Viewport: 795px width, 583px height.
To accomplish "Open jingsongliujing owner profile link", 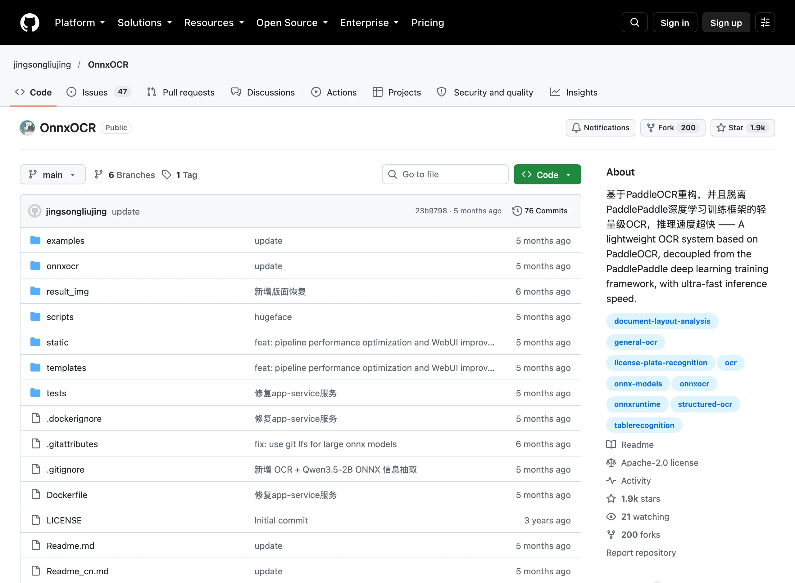I will point(42,65).
